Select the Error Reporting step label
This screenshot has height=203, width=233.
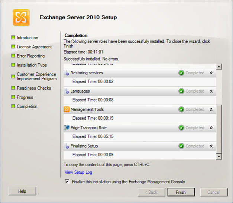click(30, 56)
